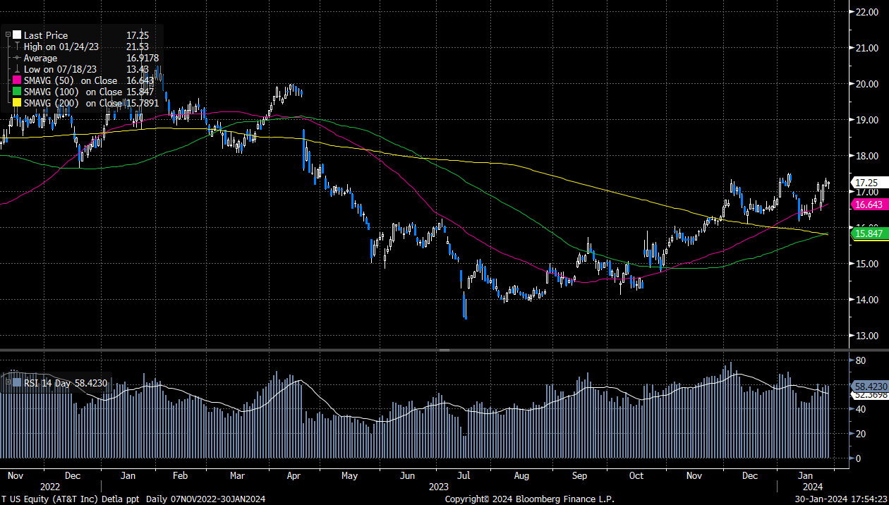Click the 58.4230 RSI axis tag
The image size is (889, 505).
869,387
